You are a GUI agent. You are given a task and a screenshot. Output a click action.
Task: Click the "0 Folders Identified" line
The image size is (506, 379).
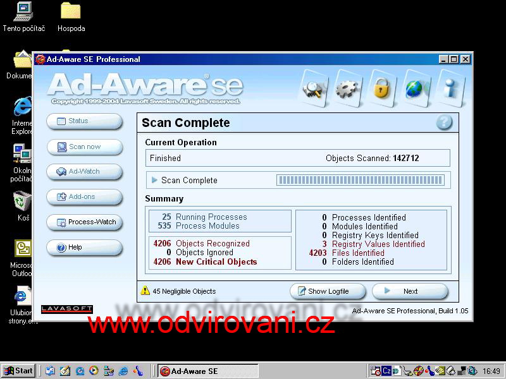tap(358, 262)
